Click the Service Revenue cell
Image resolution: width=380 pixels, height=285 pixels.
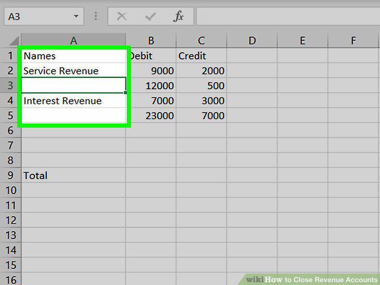(74, 70)
